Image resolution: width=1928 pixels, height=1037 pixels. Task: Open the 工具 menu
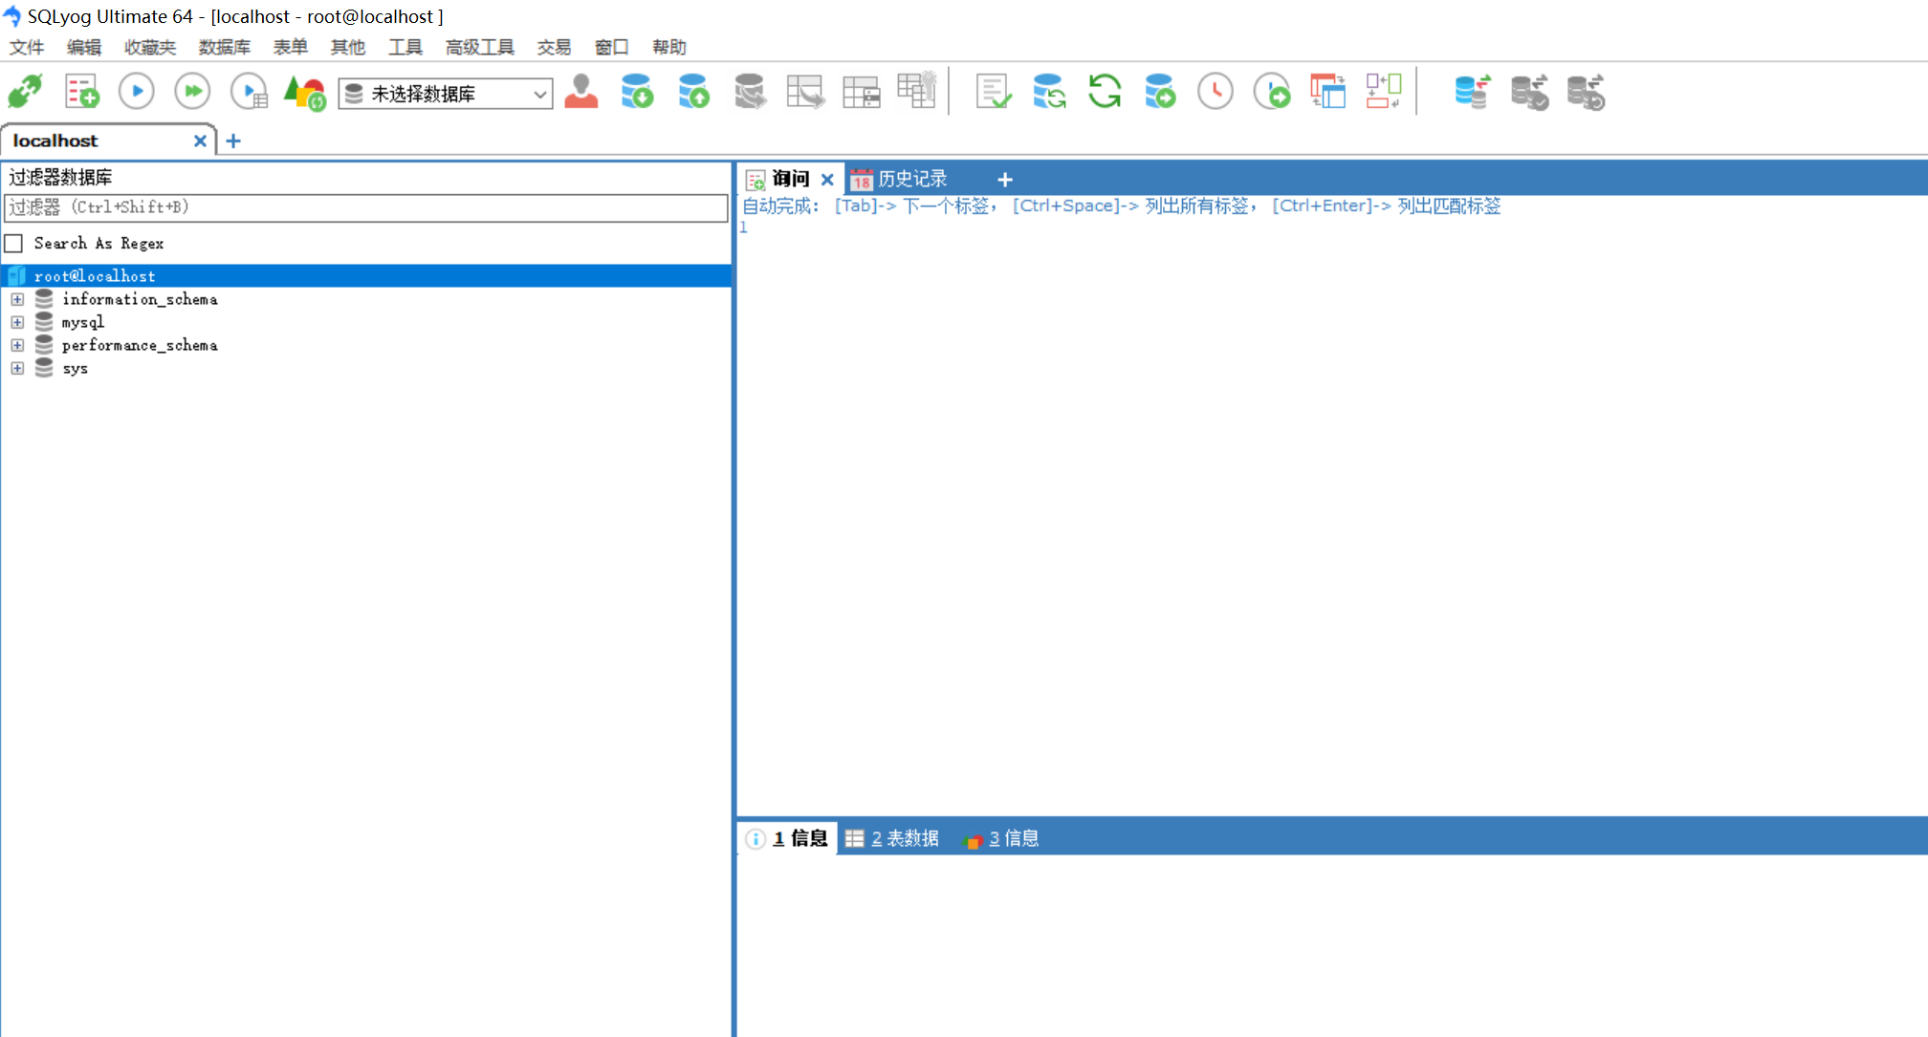tap(405, 47)
